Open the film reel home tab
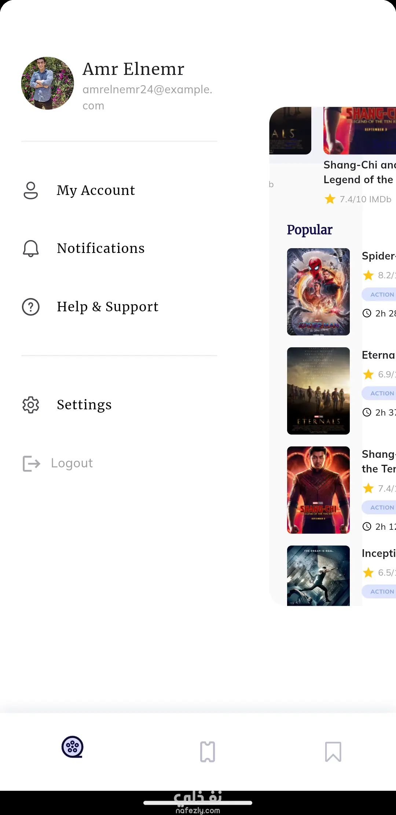Image resolution: width=396 pixels, height=815 pixels. coord(72,747)
